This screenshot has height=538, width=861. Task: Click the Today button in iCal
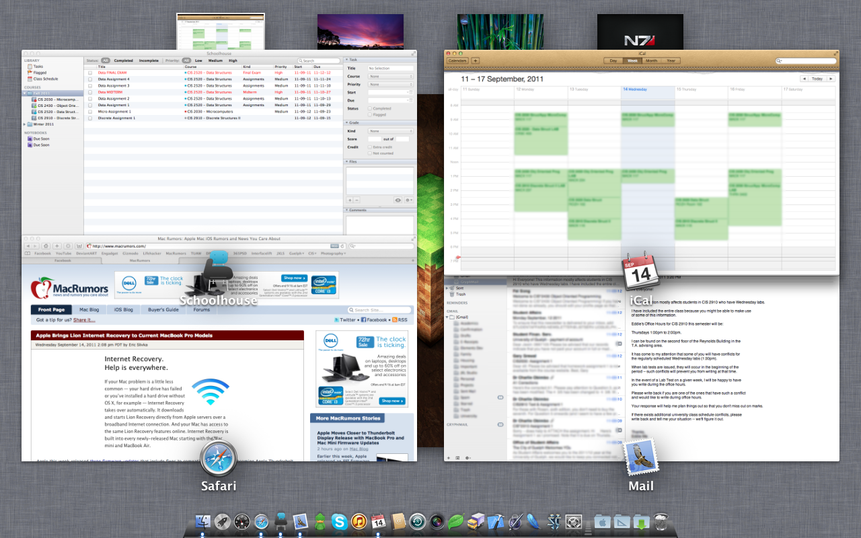click(817, 79)
